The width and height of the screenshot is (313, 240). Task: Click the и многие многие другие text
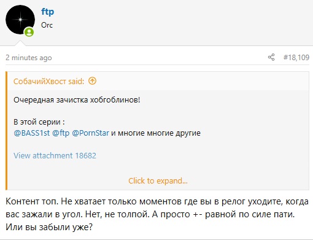(156, 133)
